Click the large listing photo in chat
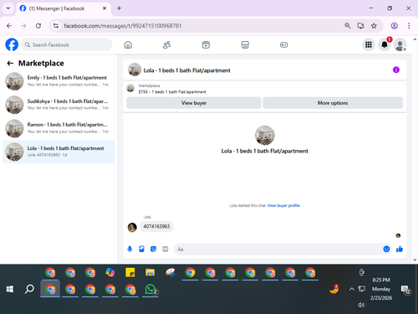The image size is (418, 314). pyautogui.click(x=265, y=136)
